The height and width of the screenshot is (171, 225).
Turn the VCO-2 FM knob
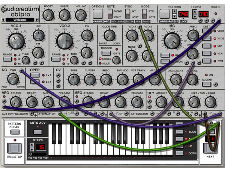point(86,53)
